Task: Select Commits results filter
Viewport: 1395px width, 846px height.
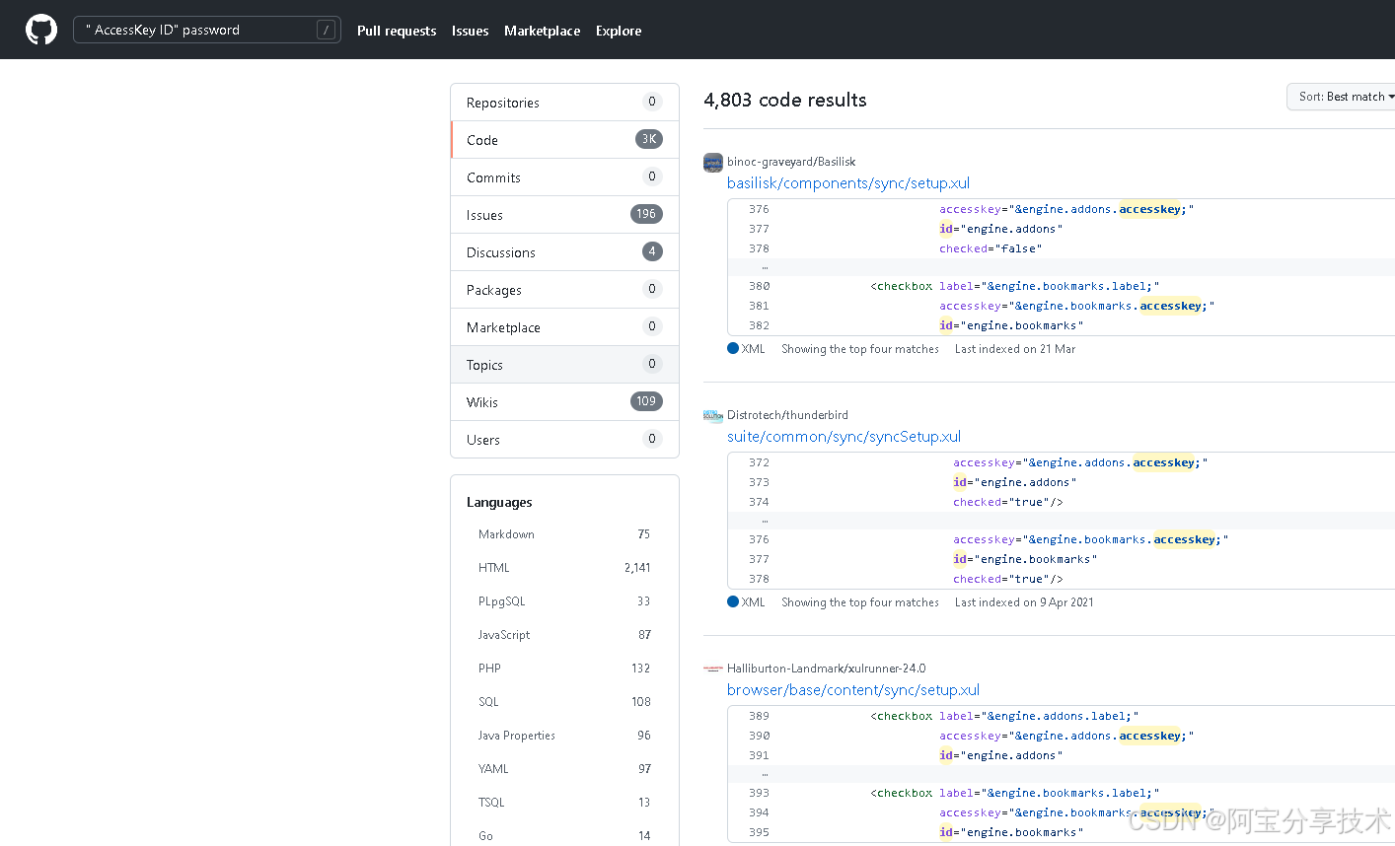Action: (564, 177)
